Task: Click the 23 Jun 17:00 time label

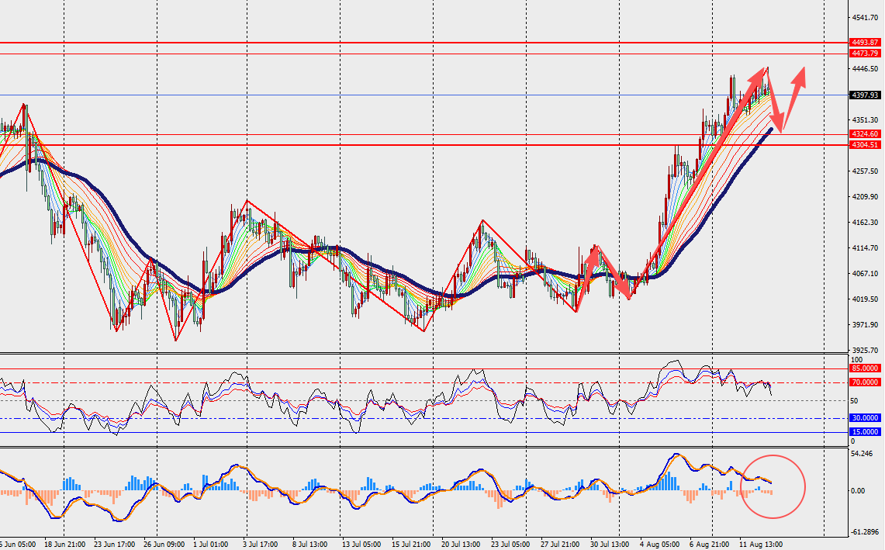Action: [115, 545]
